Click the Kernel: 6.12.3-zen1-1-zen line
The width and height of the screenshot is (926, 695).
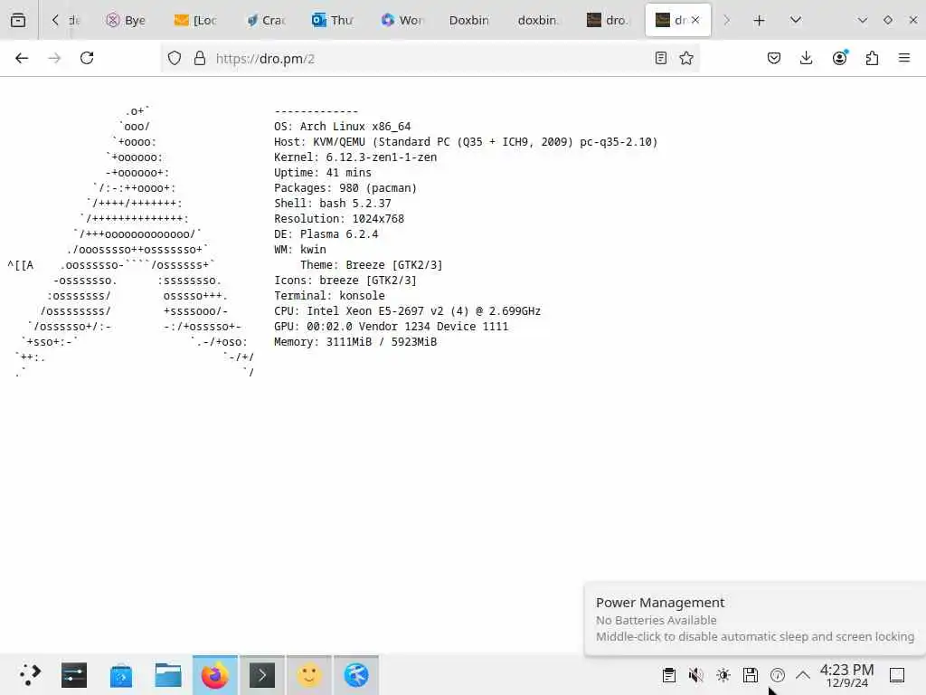(355, 157)
